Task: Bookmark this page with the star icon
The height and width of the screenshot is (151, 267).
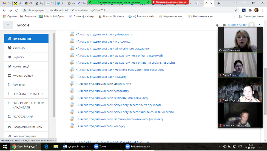Action: pyautogui.click(x=236, y=10)
